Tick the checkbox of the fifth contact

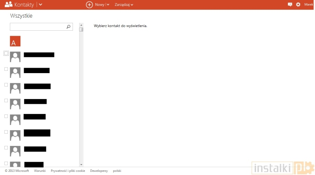[6, 116]
